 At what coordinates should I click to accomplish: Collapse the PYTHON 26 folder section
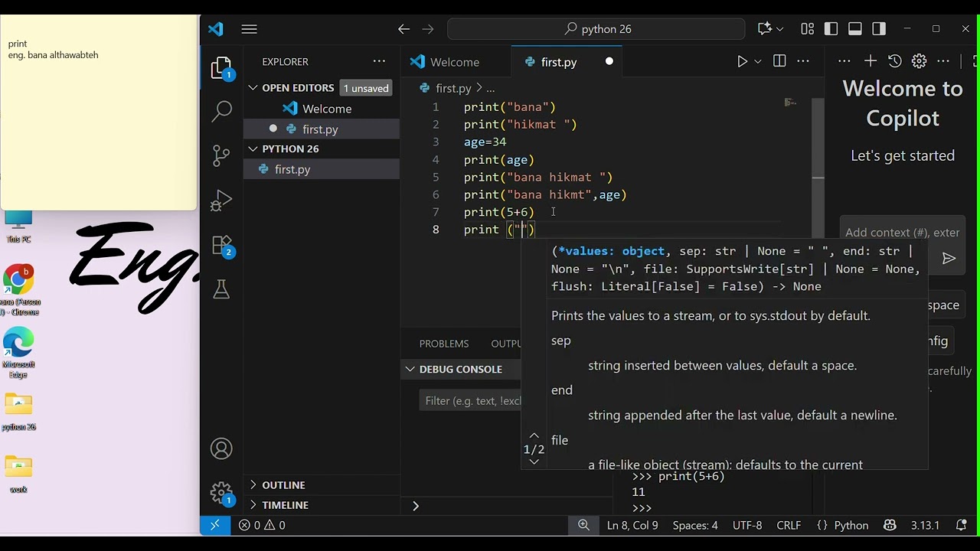253,148
